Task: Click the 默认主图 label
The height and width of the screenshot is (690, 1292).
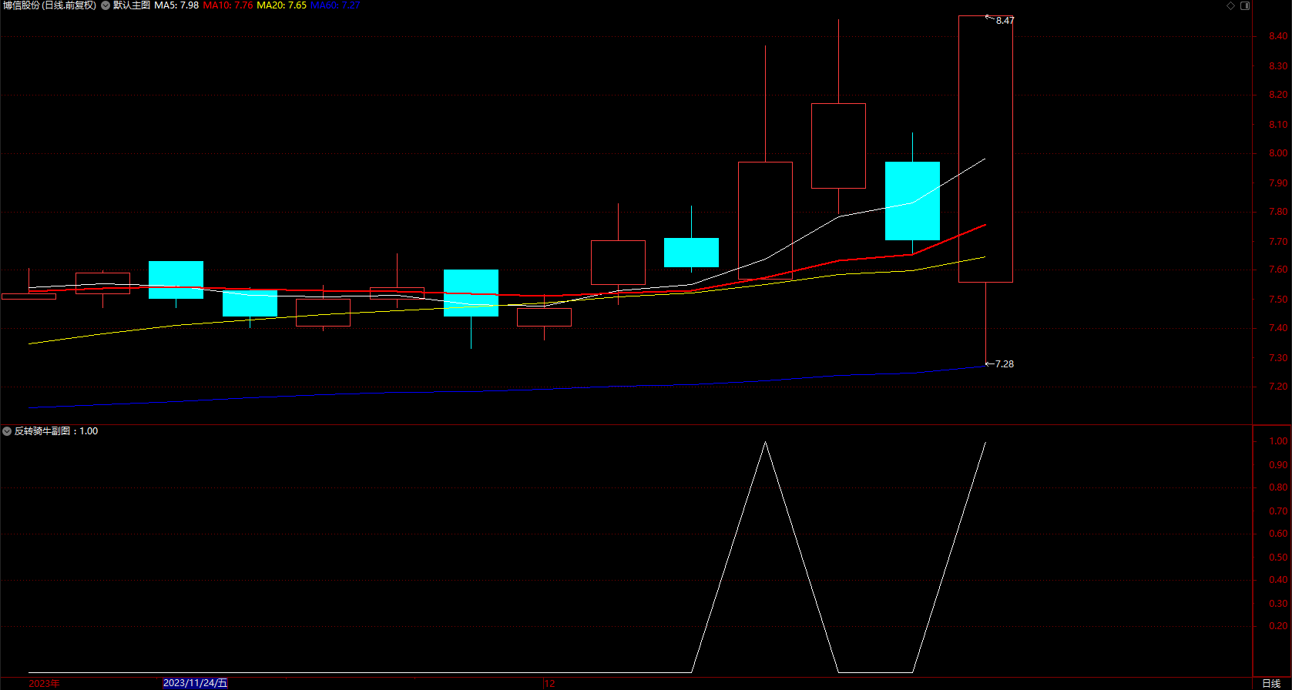Action: pos(132,5)
